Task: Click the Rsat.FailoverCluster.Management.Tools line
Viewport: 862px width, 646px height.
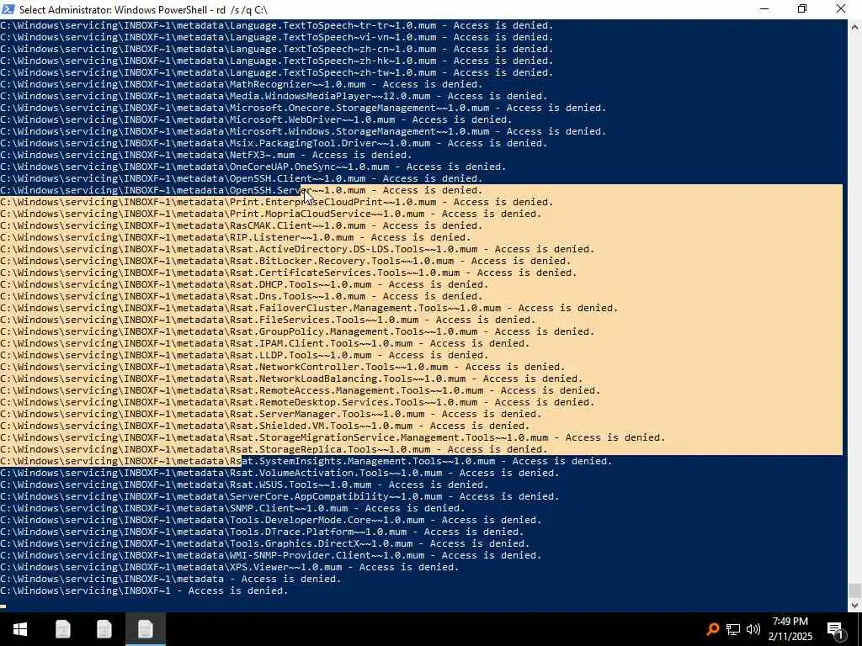Action: tap(309, 308)
